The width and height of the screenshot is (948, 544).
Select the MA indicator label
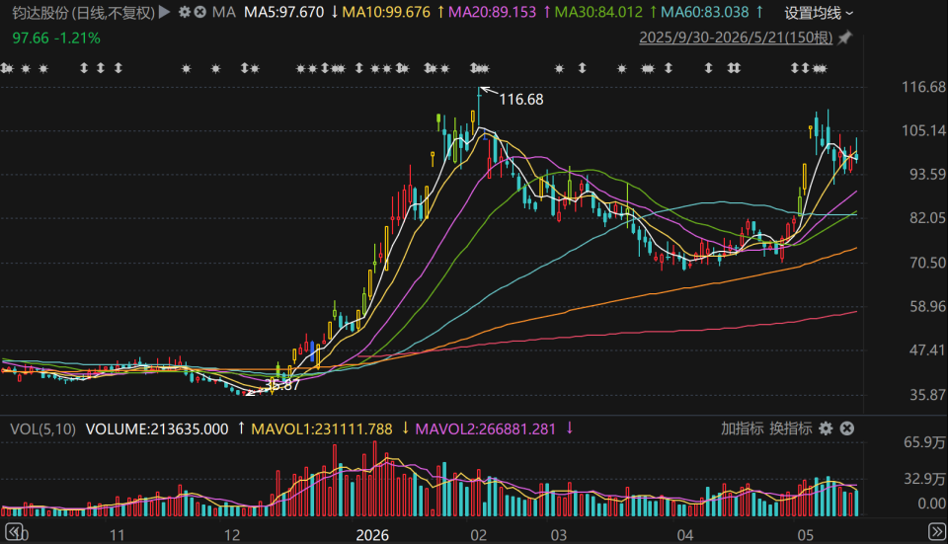224,12
